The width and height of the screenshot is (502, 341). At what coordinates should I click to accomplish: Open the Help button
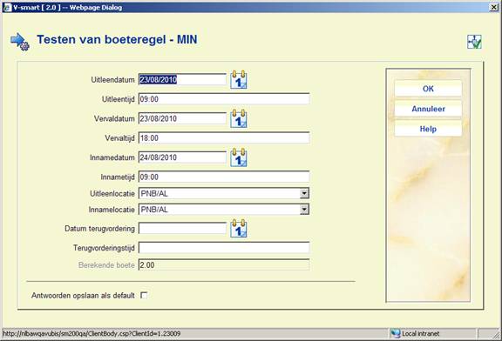(428, 129)
